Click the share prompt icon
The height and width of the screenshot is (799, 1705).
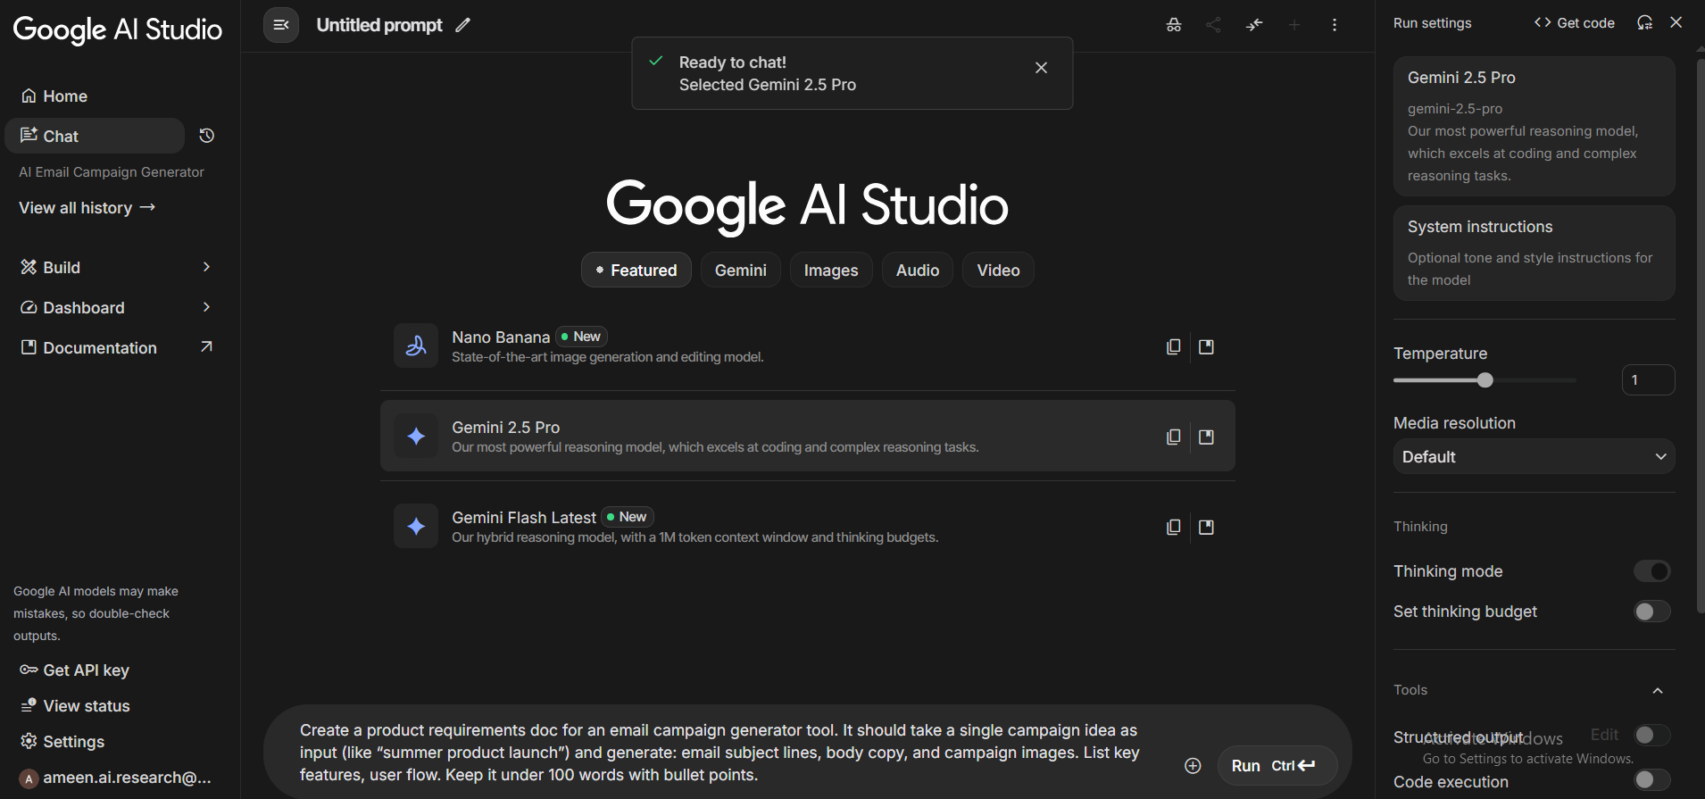1213,25
